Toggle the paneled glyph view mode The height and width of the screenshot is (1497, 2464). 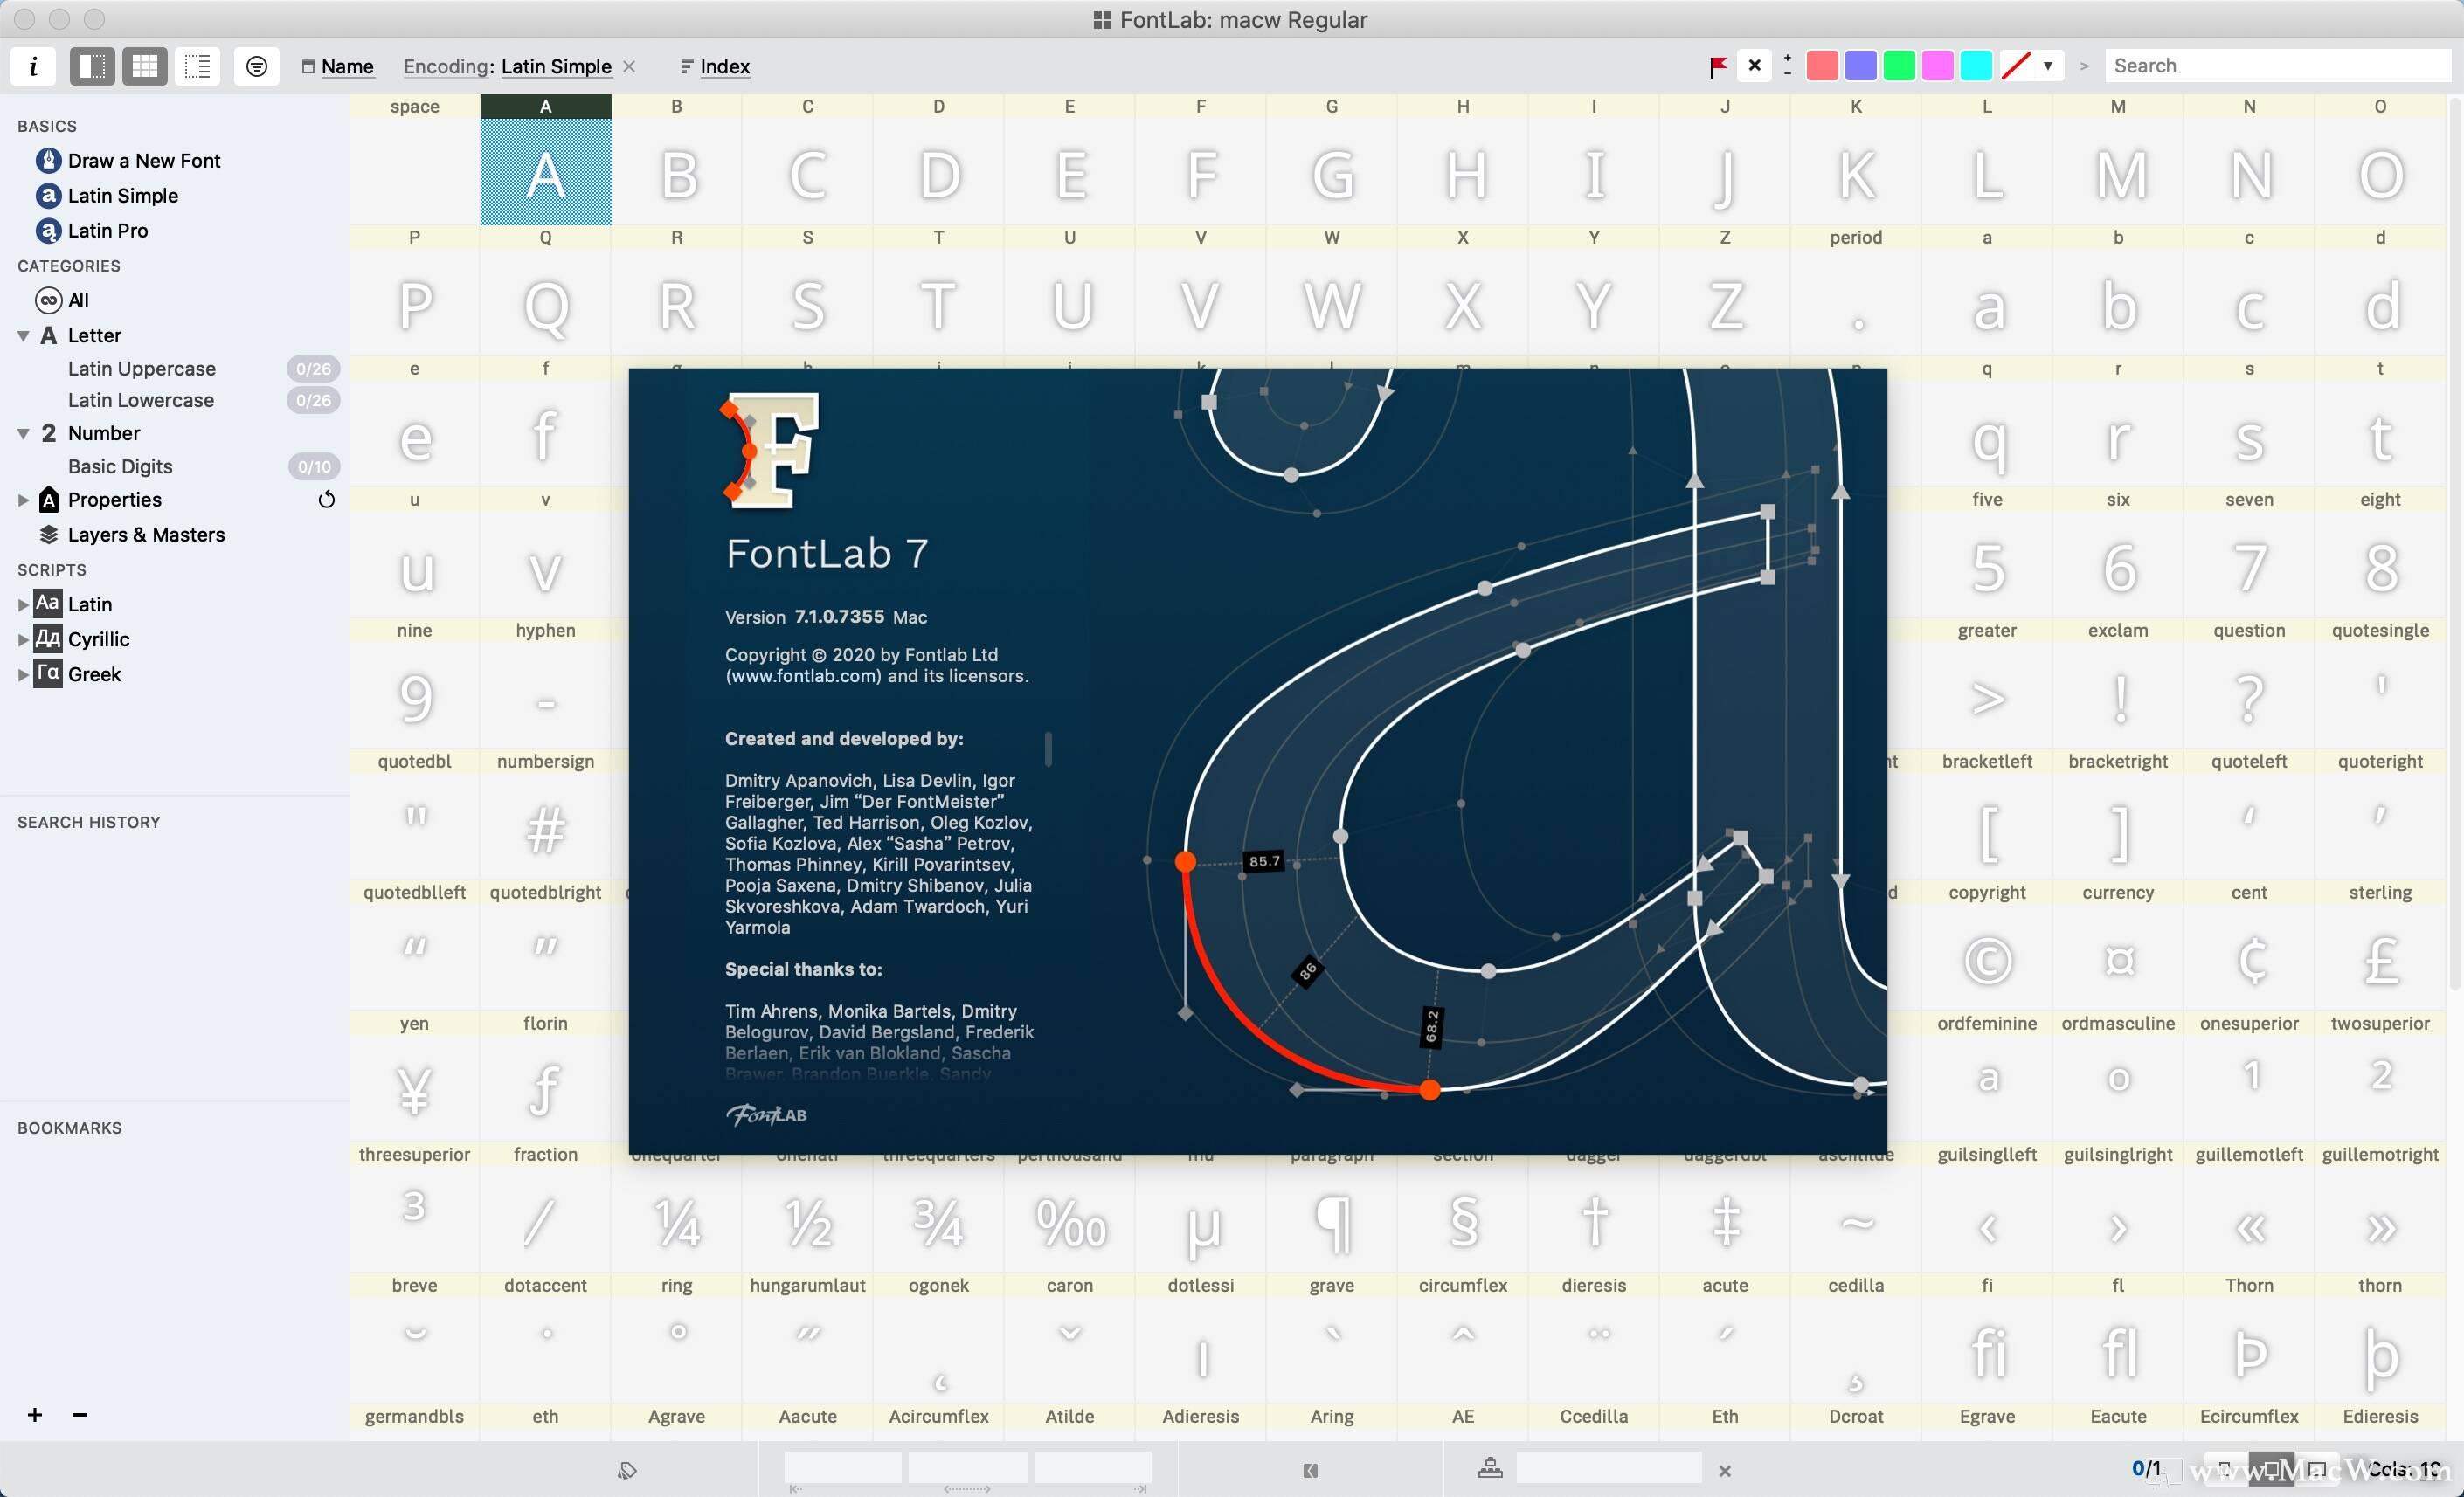click(x=91, y=66)
